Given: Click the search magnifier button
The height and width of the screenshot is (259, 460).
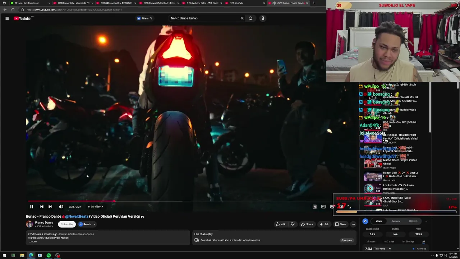Looking at the screenshot, I should 250,18.
